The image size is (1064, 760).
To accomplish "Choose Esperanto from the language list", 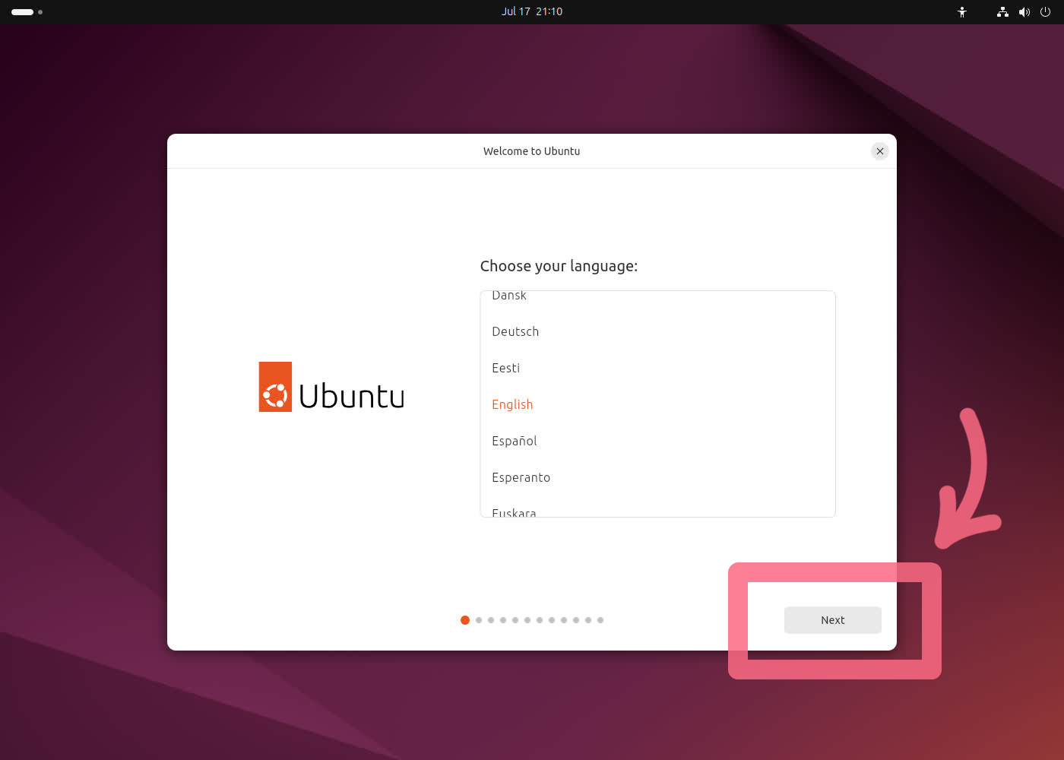I will 521,477.
